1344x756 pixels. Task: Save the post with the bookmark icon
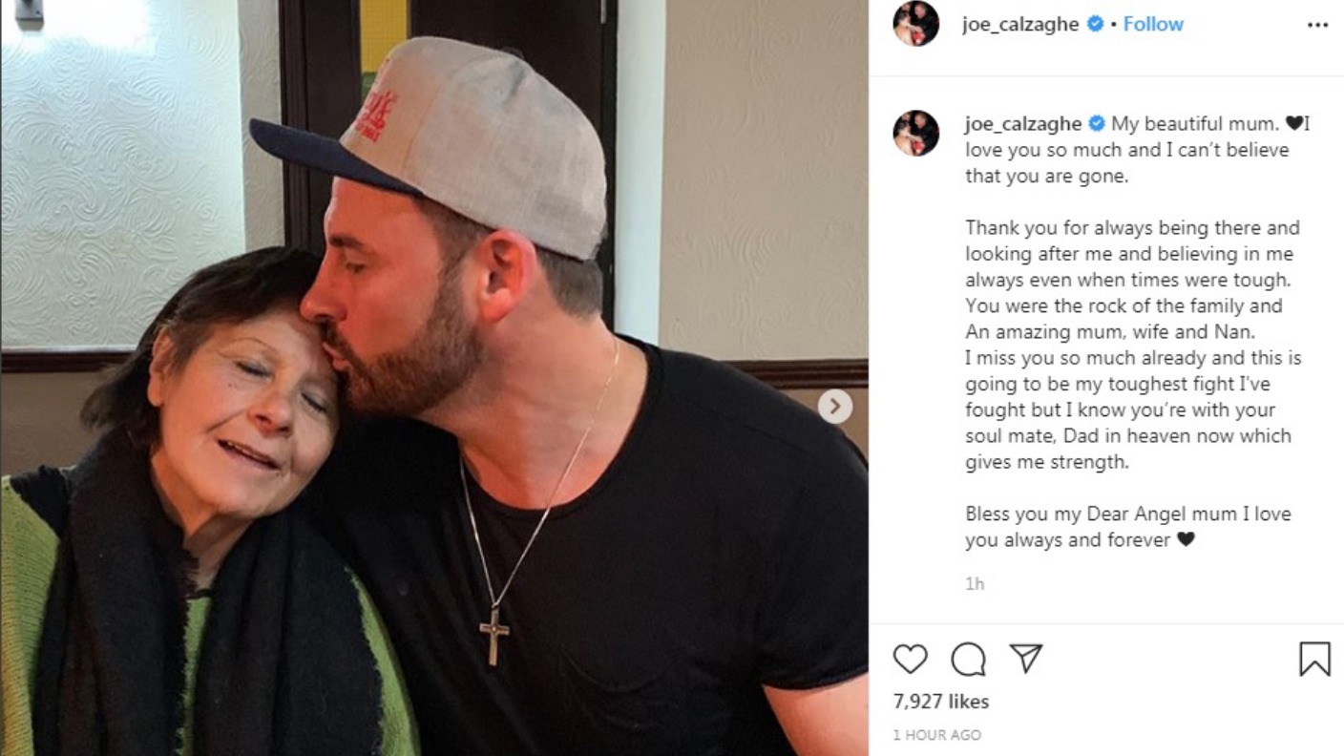click(x=1314, y=659)
